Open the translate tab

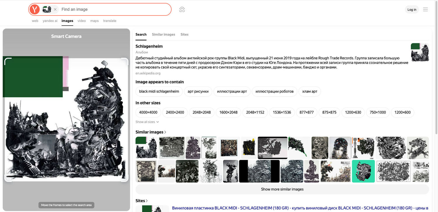(x=110, y=21)
